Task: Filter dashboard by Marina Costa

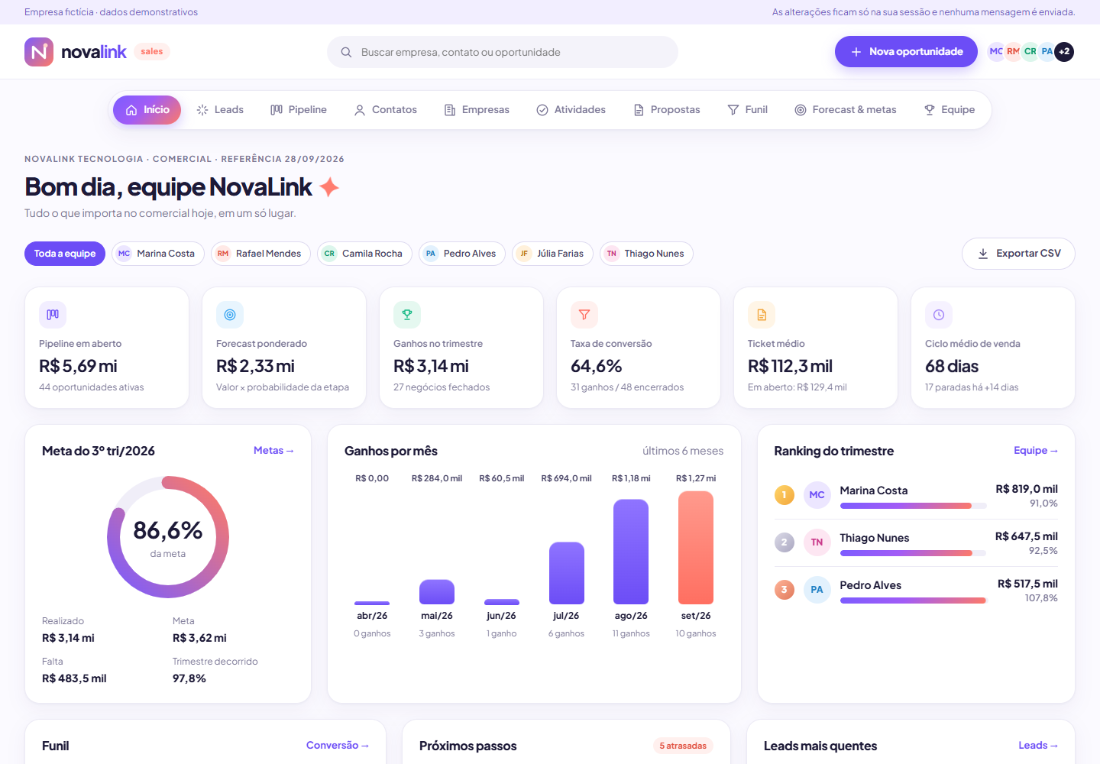Action: [158, 254]
